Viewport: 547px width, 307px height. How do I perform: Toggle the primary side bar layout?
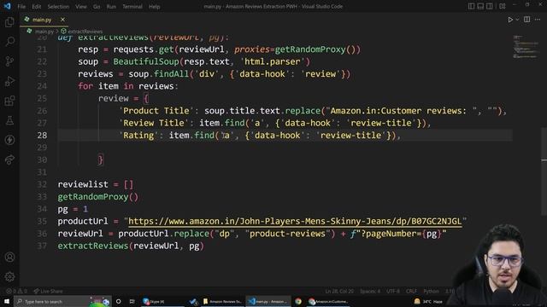coord(471,6)
